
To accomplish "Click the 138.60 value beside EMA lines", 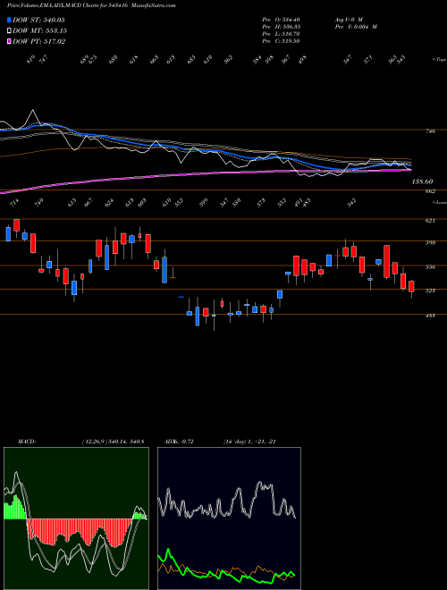I will click(423, 181).
